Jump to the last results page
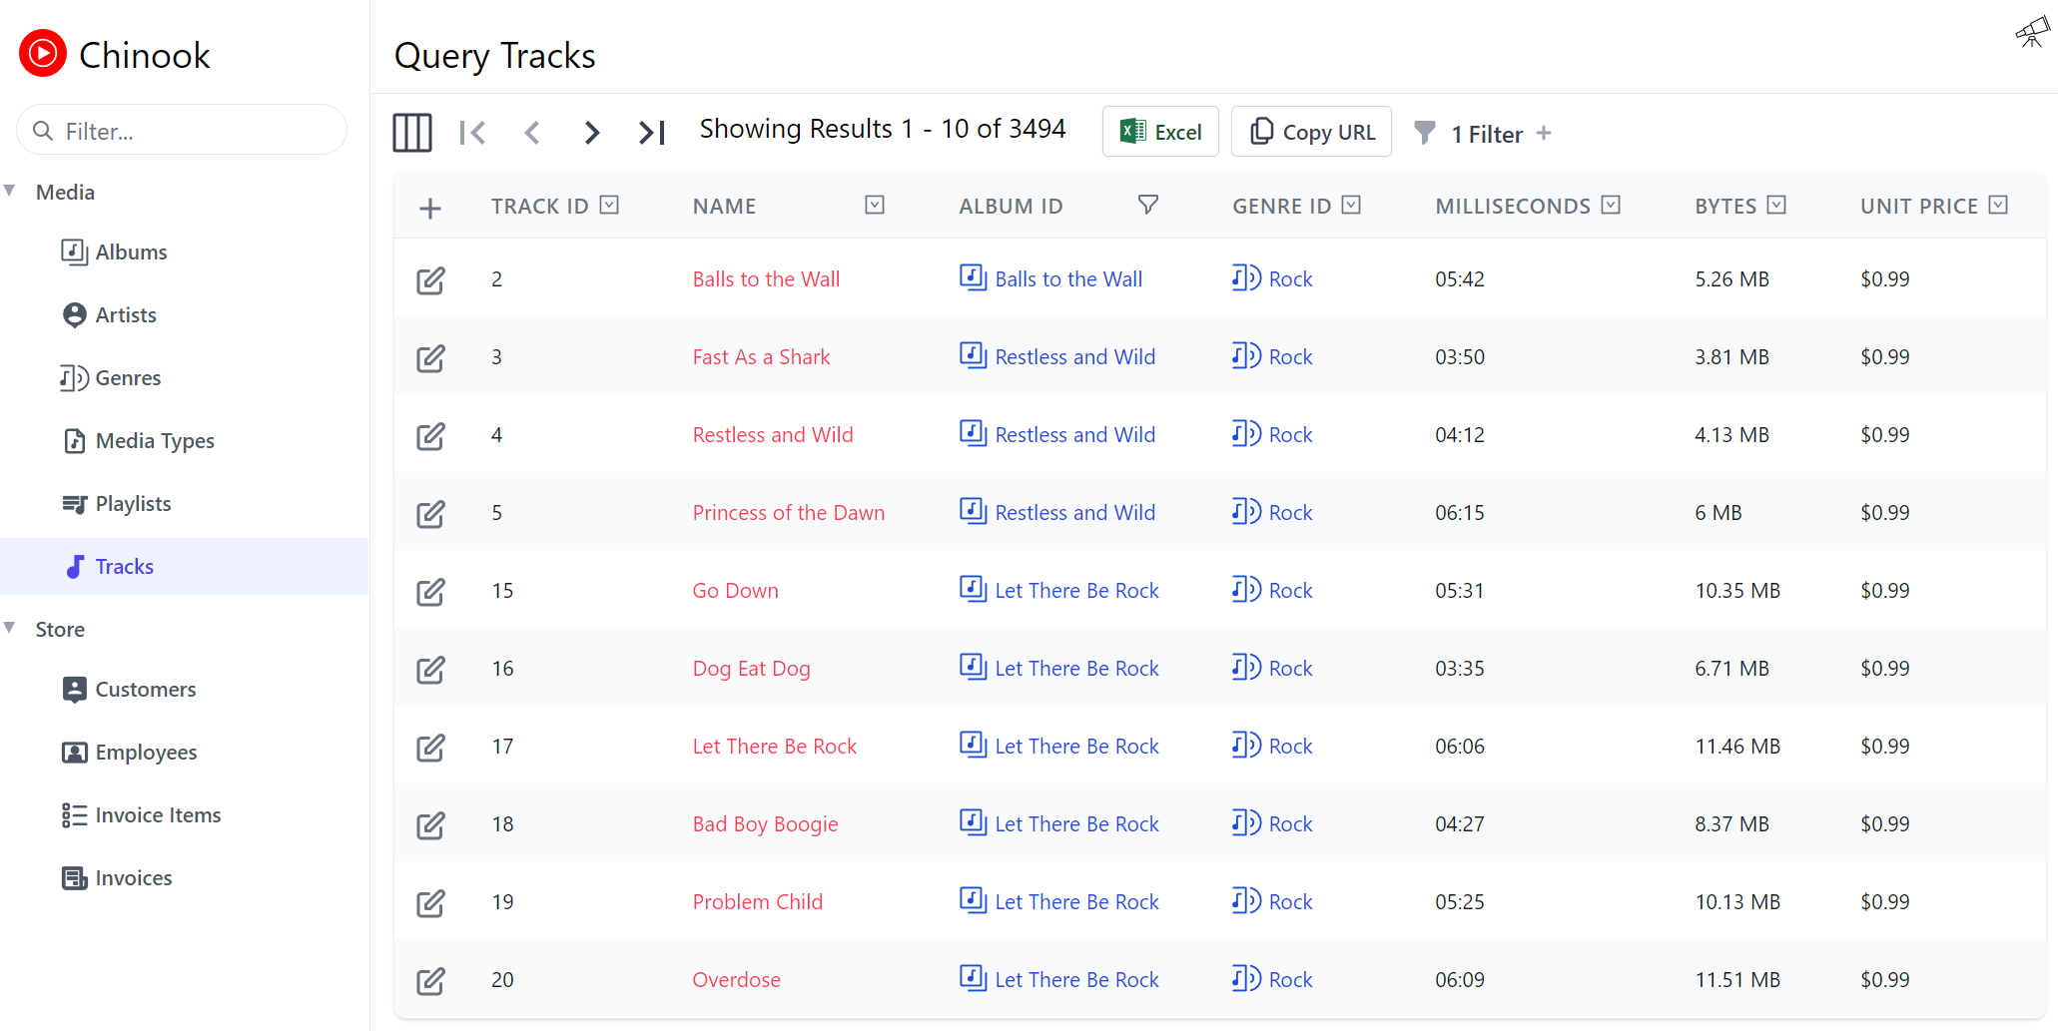Image resolution: width=2058 pixels, height=1031 pixels. 652,132
